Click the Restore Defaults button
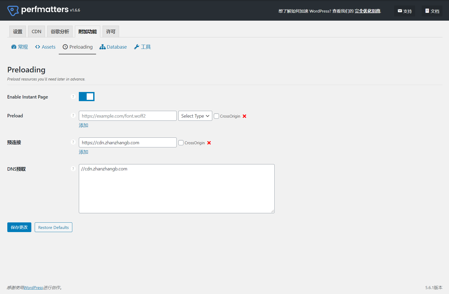The image size is (449, 294). click(x=54, y=227)
